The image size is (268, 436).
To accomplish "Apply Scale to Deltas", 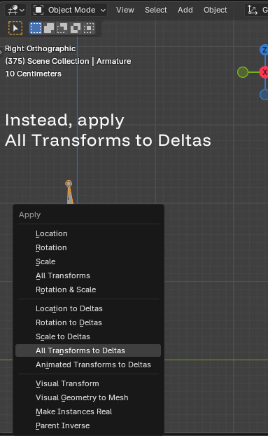I will coord(88,336).
